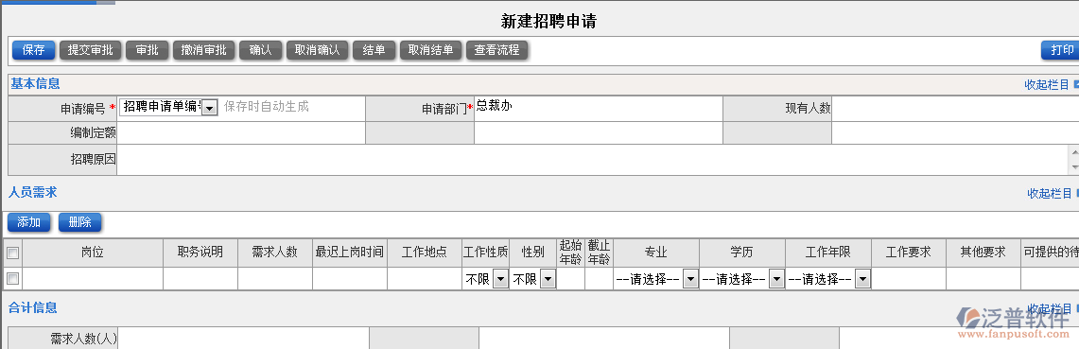The width and height of the screenshot is (1079, 349).
Task: Click the 审批 toolbar button
Action: [148, 50]
